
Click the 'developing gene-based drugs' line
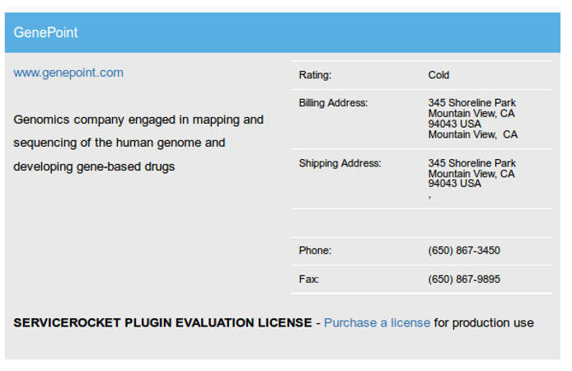coord(94,167)
